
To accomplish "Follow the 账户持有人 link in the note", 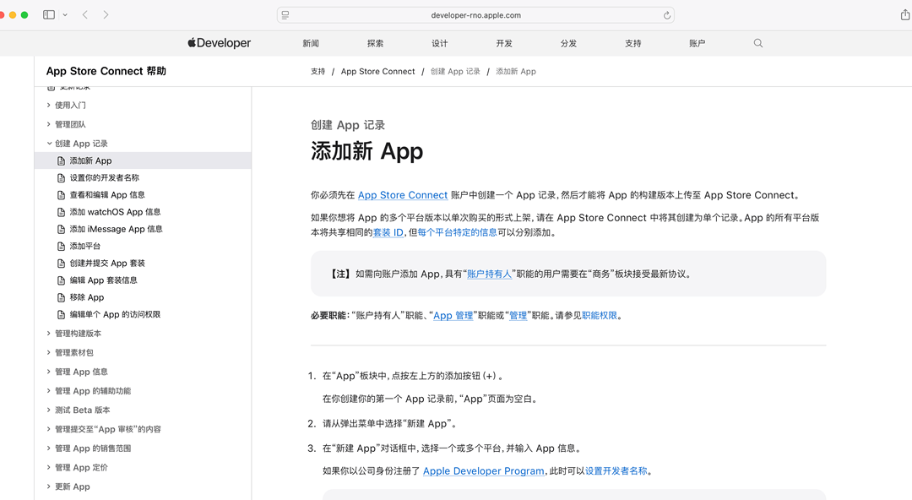I will coord(489,274).
